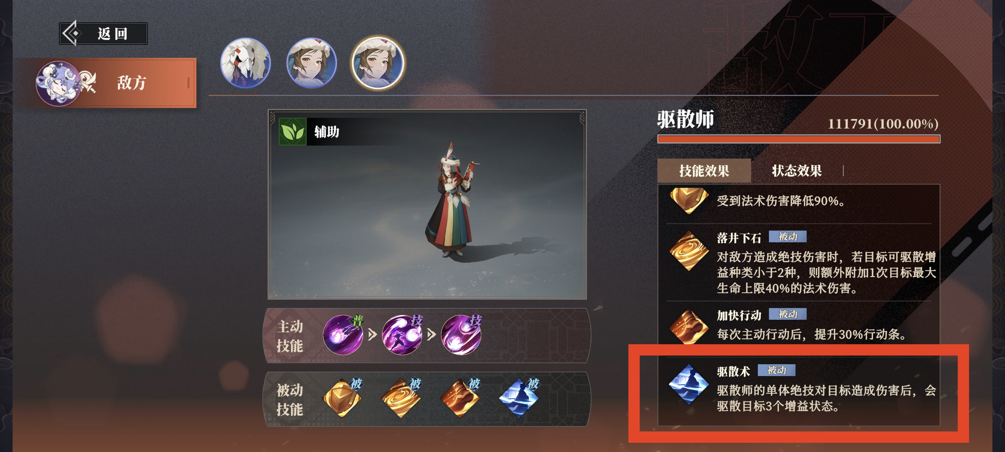Select the 敌方 enemy side tab
The image size is (1005, 452).
point(116,83)
